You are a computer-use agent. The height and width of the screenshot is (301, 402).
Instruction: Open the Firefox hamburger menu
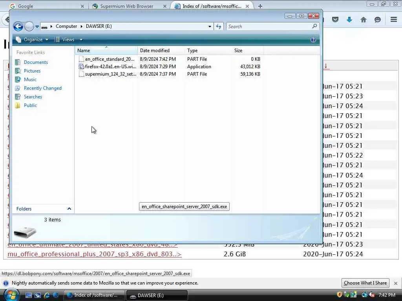point(394,20)
